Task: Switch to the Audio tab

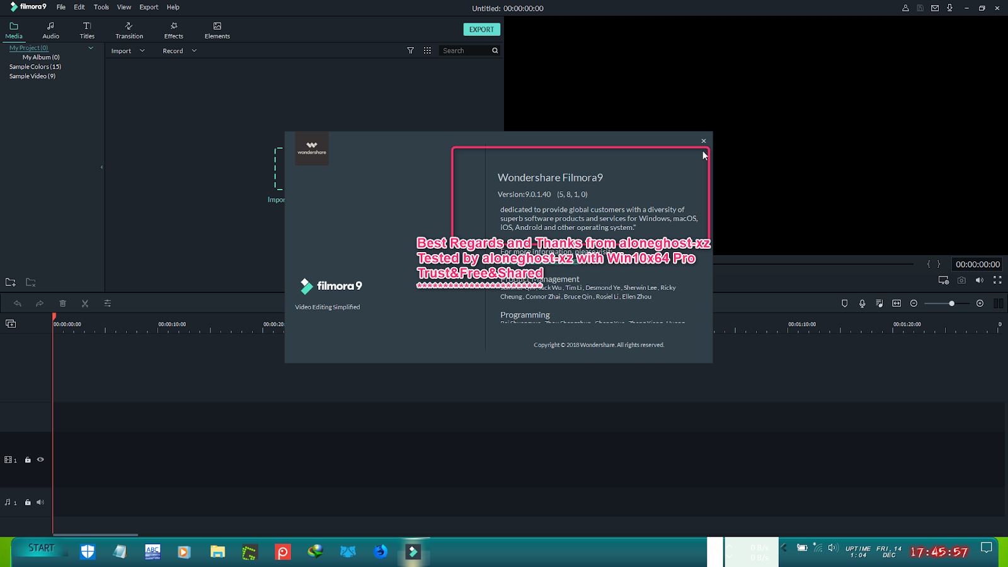Action: point(50,30)
